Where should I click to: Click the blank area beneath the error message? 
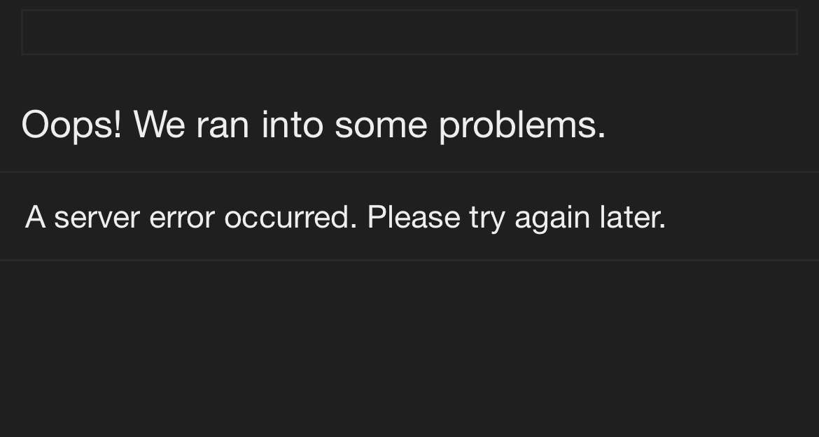tap(409, 349)
